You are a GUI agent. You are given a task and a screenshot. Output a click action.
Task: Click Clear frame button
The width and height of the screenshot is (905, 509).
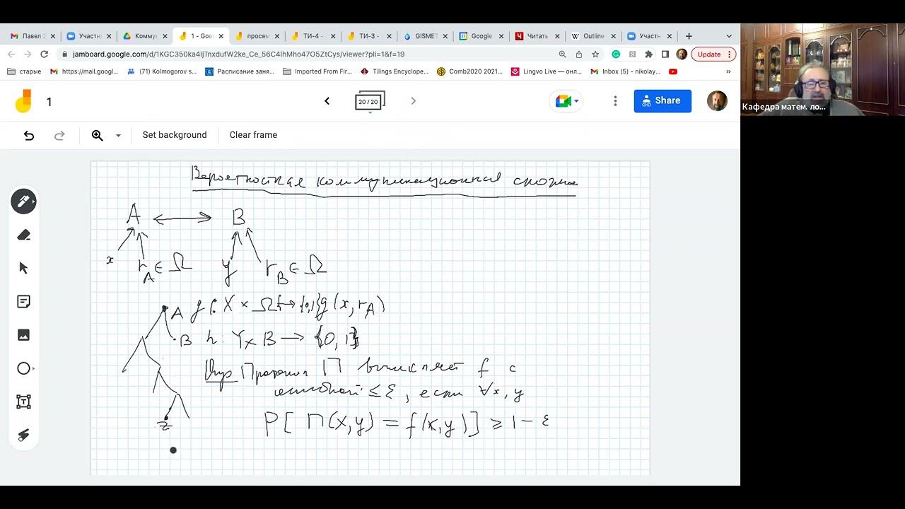[x=253, y=135]
